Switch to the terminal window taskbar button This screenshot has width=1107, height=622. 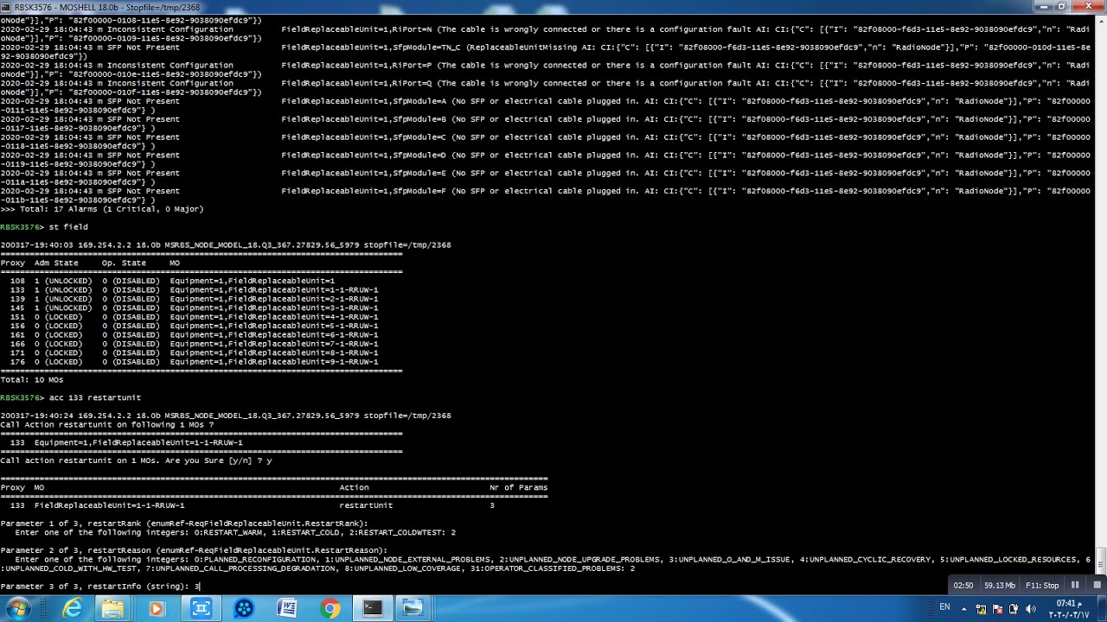[373, 609]
